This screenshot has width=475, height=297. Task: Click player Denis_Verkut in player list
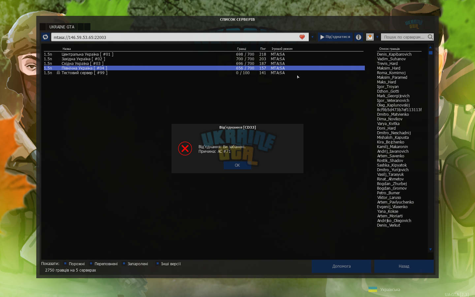pos(389,225)
